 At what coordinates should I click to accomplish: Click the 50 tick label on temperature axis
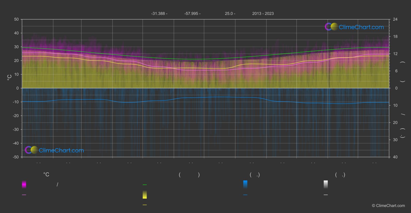point(17,19)
